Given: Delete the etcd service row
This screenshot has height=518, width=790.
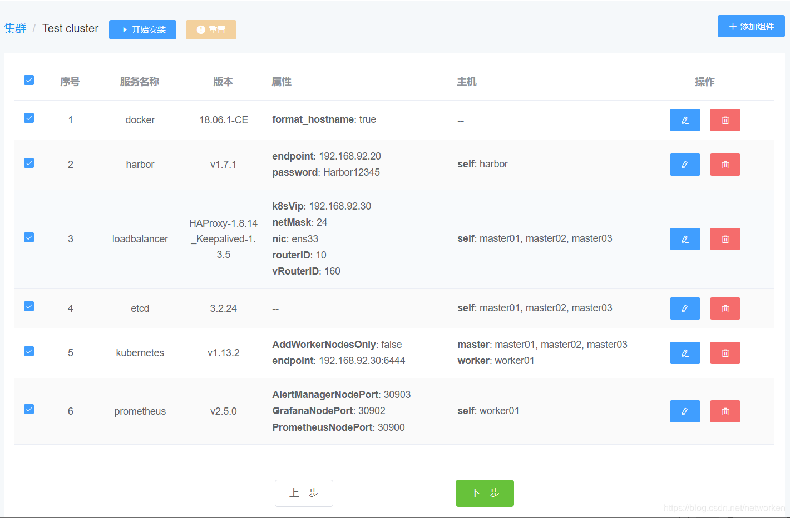Looking at the screenshot, I should pyautogui.click(x=725, y=308).
